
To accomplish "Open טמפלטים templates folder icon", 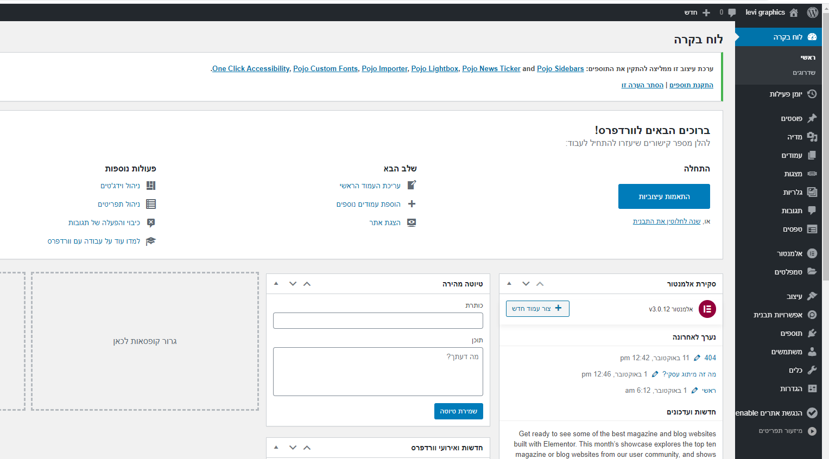I will point(812,272).
